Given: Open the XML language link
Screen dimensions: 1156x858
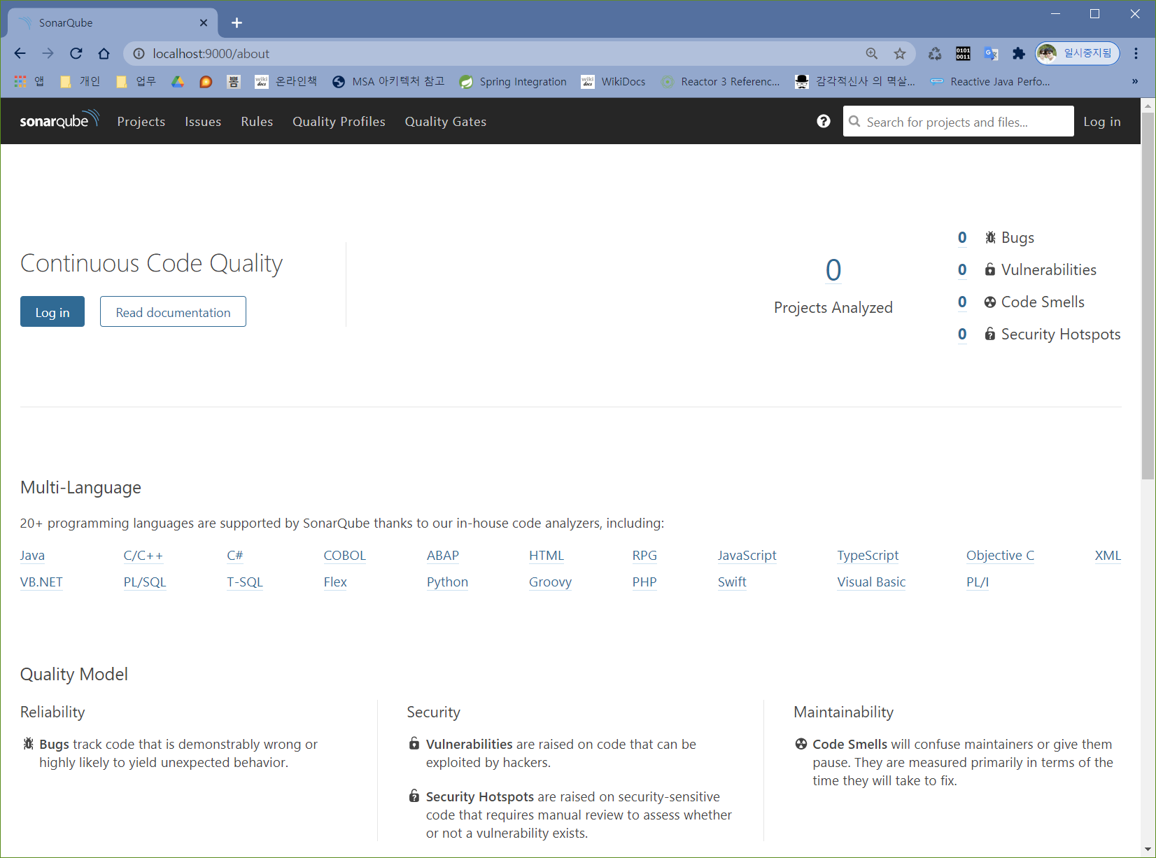Looking at the screenshot, I should (x=1108, y=556).
